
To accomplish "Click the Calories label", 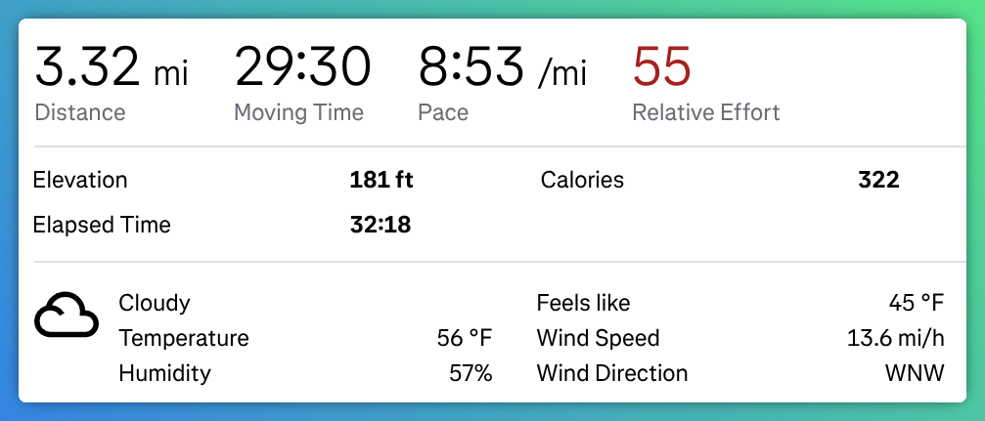I will point(582,180).
